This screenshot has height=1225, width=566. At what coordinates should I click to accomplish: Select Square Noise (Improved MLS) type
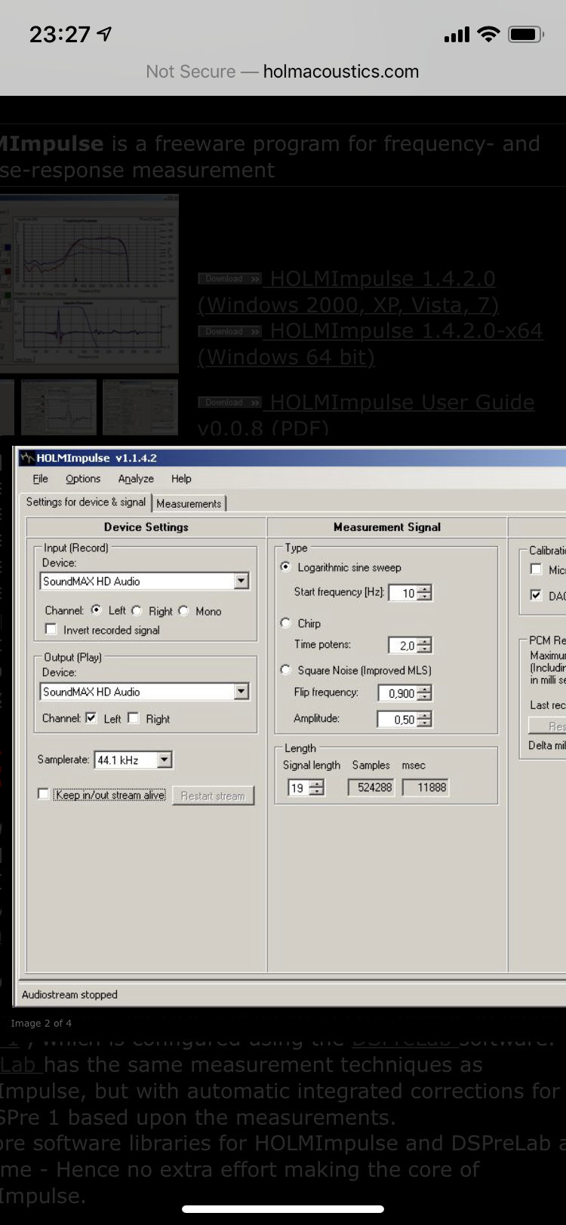coord(285,669)
